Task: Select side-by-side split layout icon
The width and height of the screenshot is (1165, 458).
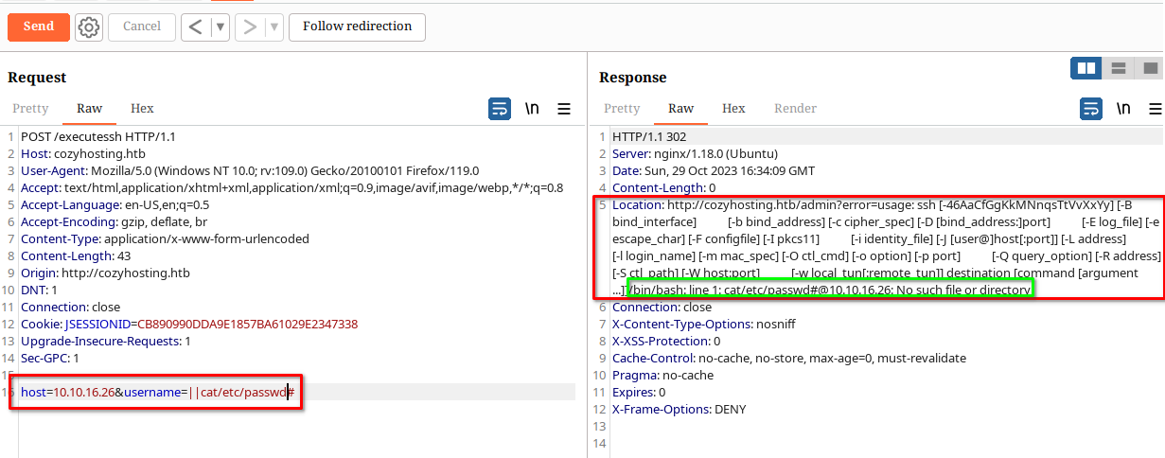Action: tap(1086, 68)
